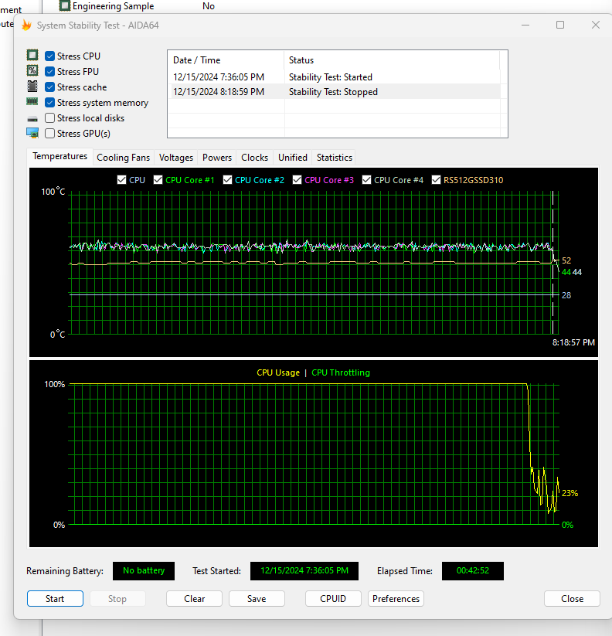Open the Voltages tab
This screenshot has height=636, width=612.
[x=176, y=158]
